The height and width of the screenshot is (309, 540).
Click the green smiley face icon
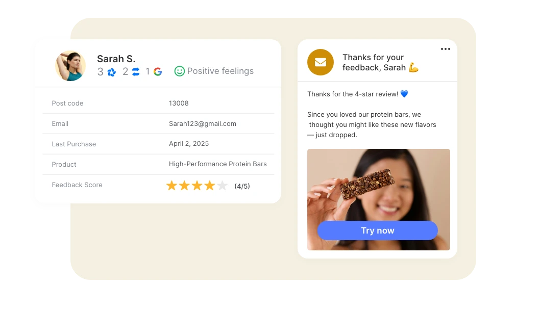click(x=180, y=71)
